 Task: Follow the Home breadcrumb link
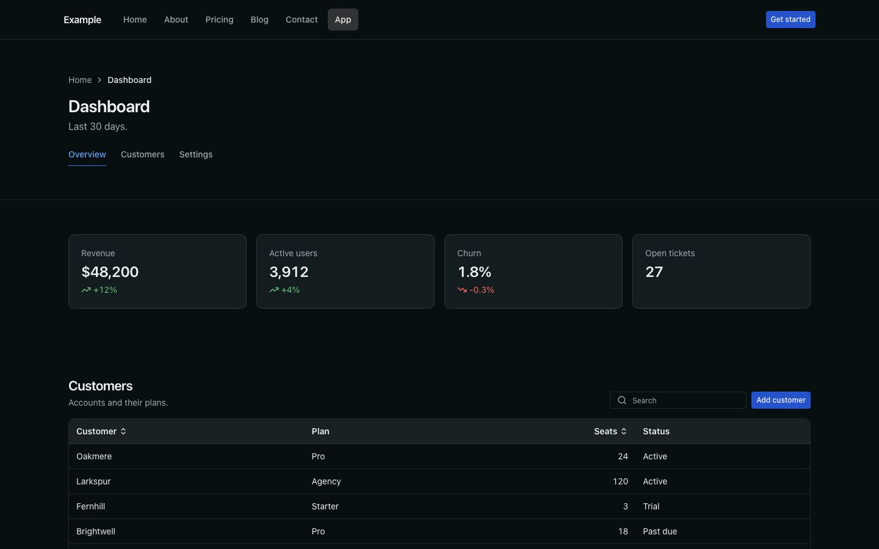tap(80, 80)
